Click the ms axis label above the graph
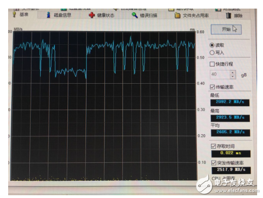The image size is (263, 198). click(192, 29)
